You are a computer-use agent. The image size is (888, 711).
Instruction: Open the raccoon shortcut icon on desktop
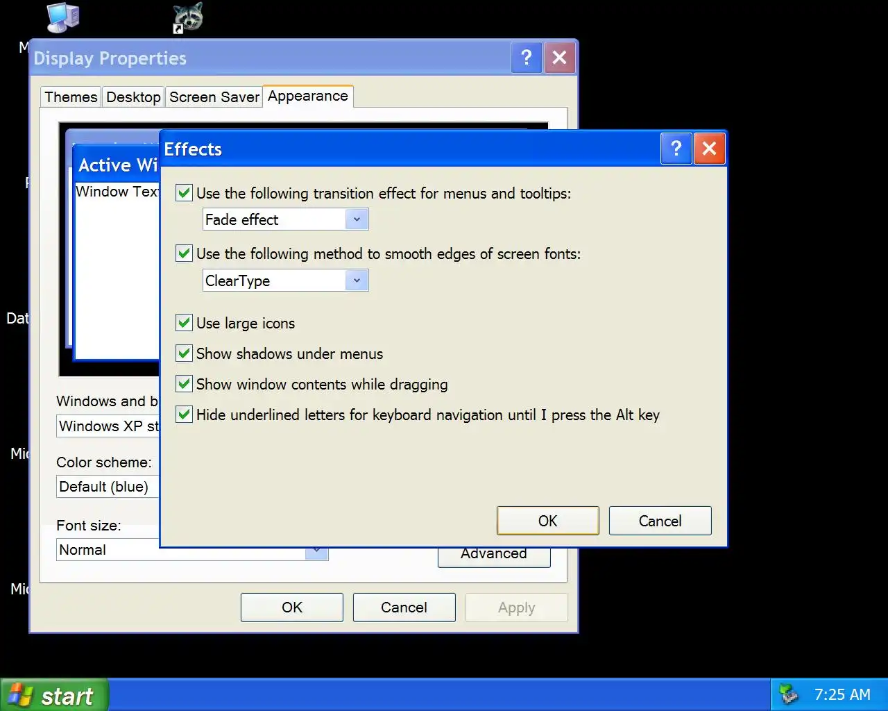188,18
